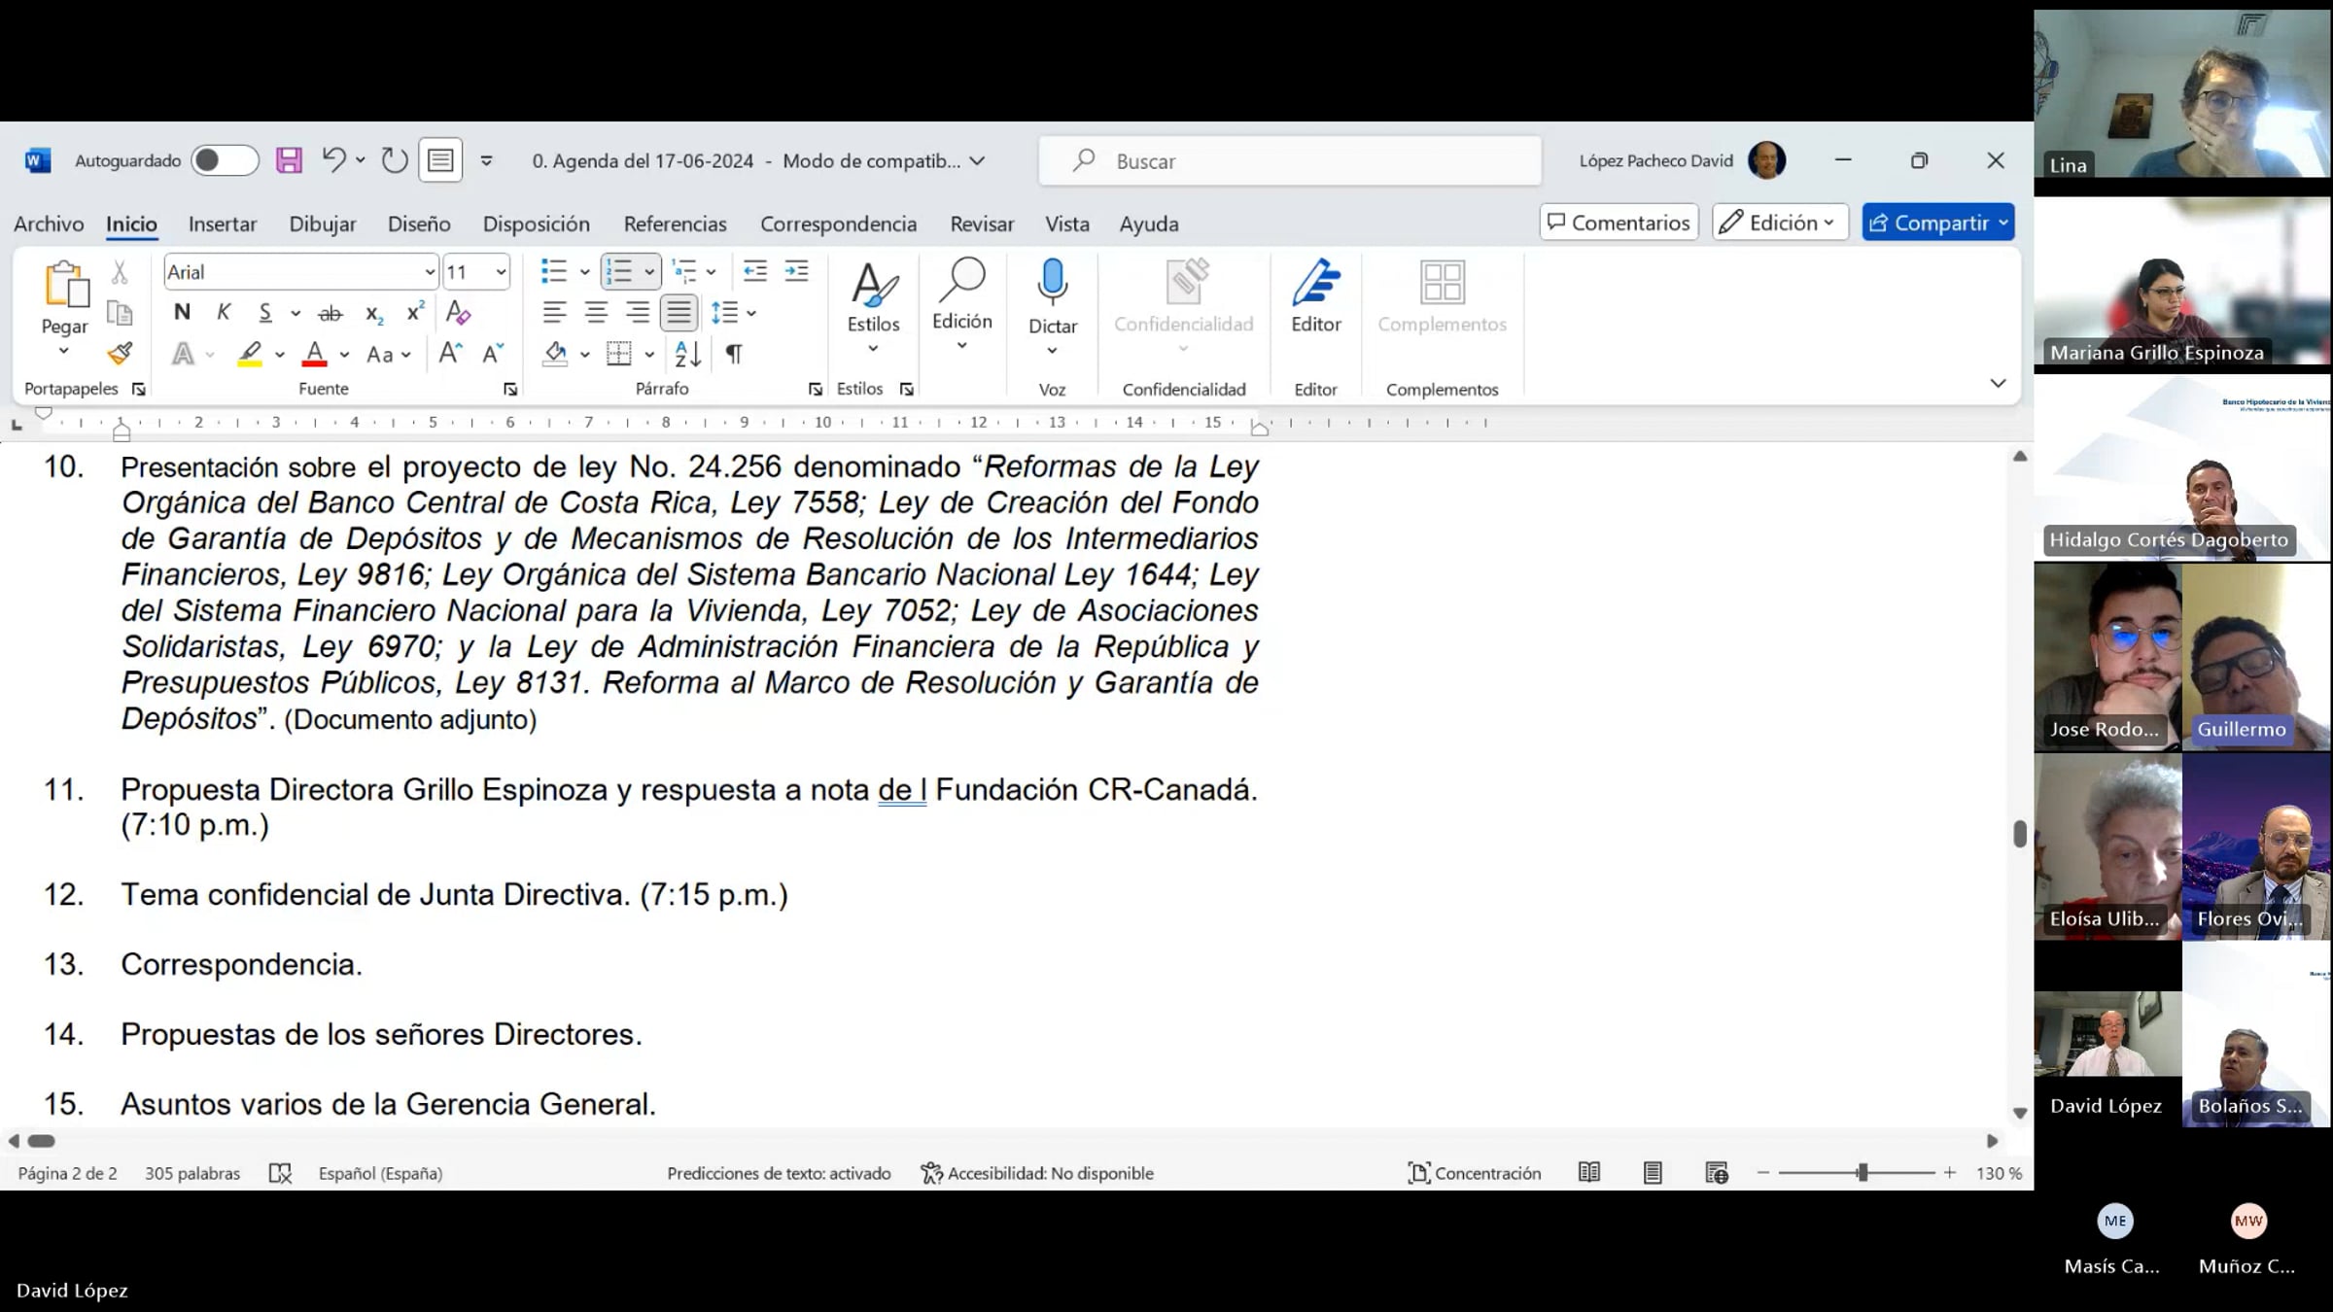Viewport: 2333px width, 1312px height.
Task: Select Print layout view icon
Action: click(1653, 1173)
